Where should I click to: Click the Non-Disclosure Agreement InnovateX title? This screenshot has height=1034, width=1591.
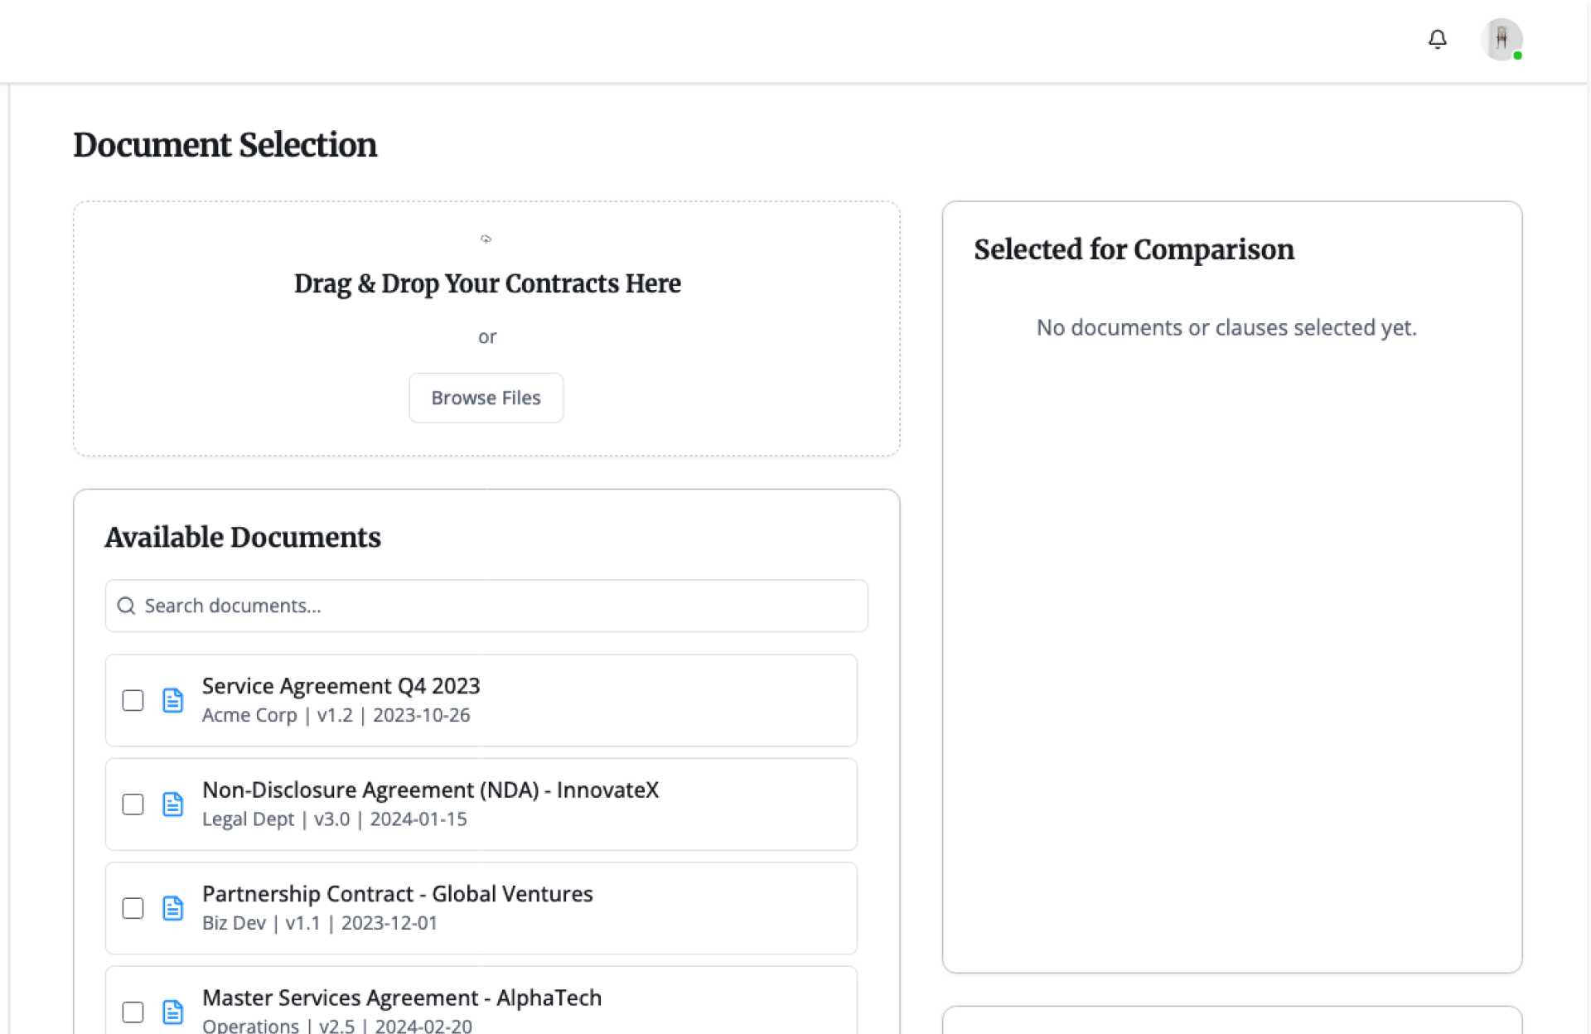coord(430,790)
